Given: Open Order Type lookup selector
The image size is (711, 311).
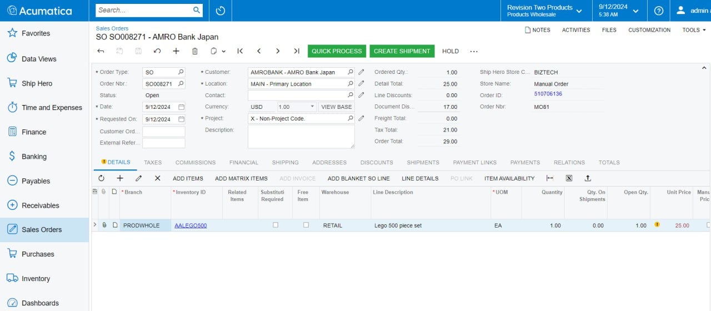Looking at the screenshot, I should coord(181,72).
